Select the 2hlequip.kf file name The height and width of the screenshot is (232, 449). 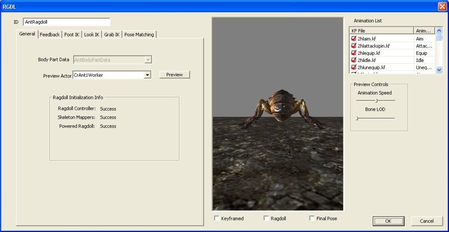pyautogui.click(x=369, y=53)
